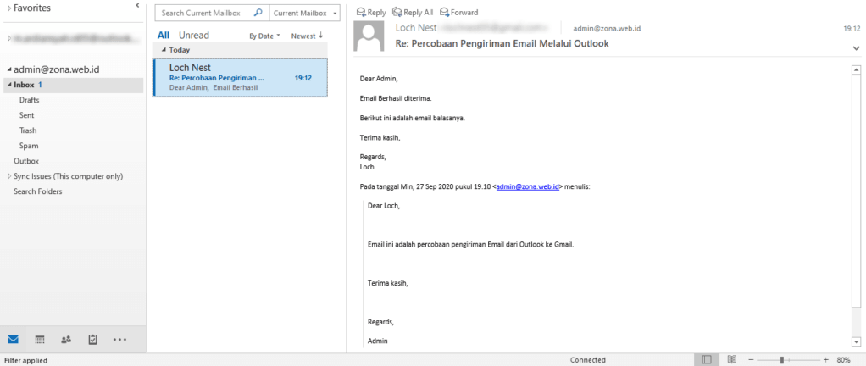Switch to Normal view in status bar
This screenshot has height=366, width=866.
tap(707, 360)
